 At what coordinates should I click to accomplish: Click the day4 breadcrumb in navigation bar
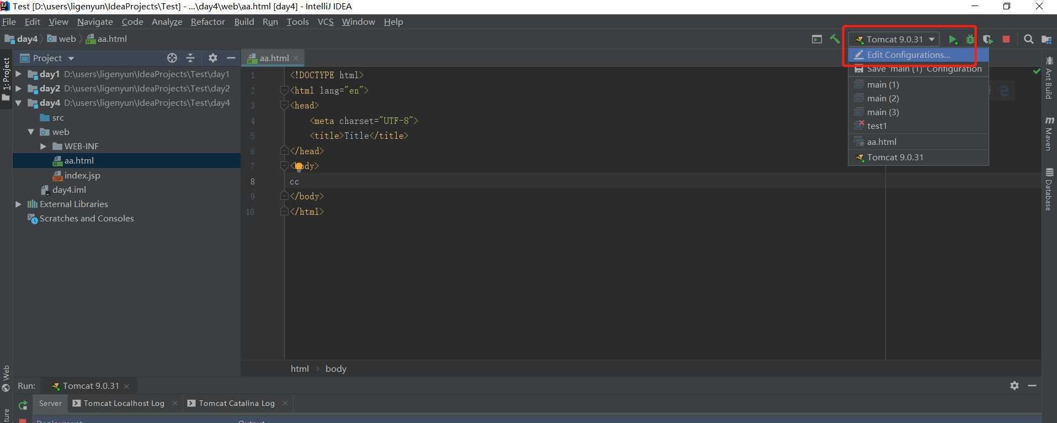coord(22,39)
